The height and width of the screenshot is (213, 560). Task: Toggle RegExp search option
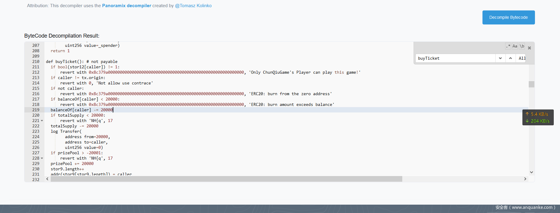point(508,46)
